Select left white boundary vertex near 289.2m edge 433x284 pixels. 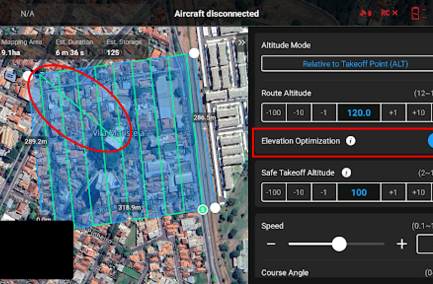coord(27,75)
